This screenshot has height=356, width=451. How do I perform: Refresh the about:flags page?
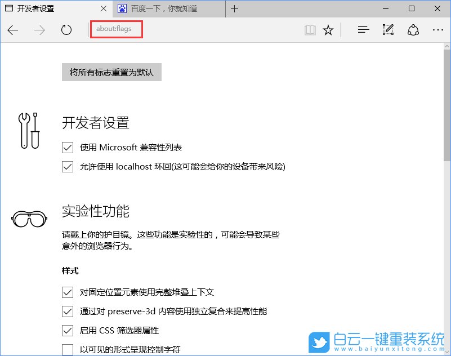(66, 30)
